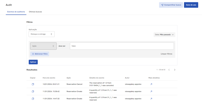Copy the 14:47:32 Reservation Create event
Viewport: 202px width, 102px height.
tap(33, 98)
